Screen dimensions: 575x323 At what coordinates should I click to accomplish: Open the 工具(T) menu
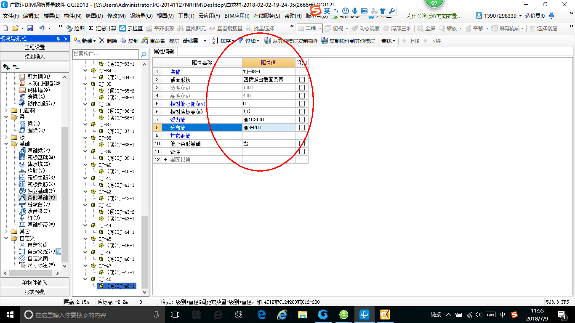click(186, 16)
